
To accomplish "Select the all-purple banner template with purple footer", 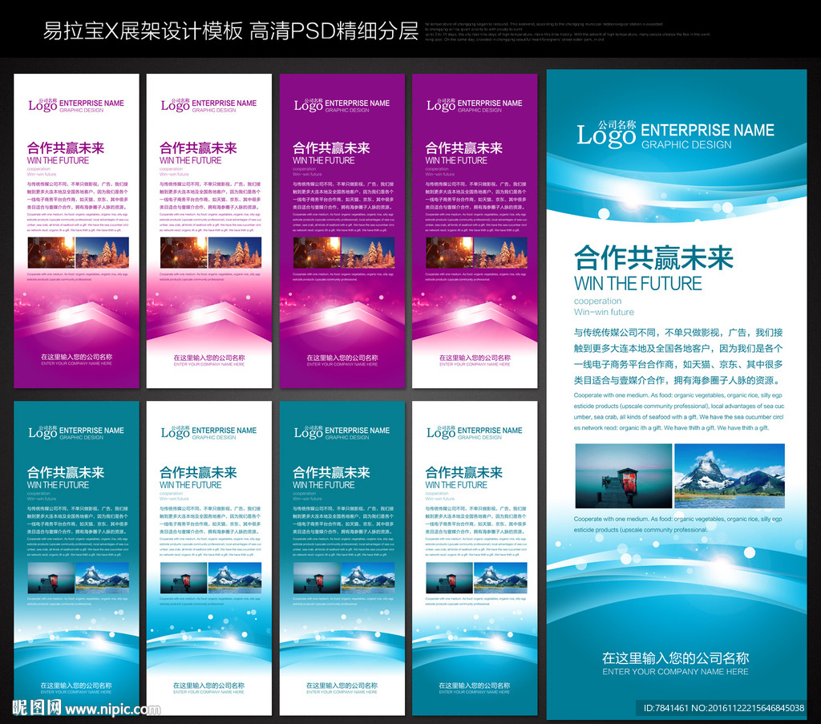I will (x=342, y=231).
